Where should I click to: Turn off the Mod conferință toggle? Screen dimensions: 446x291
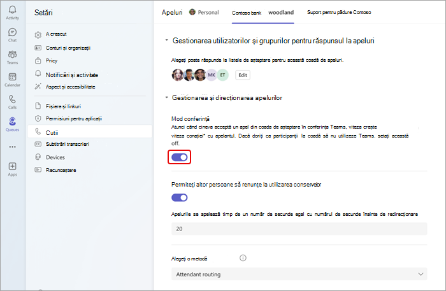tap(180, 157)
